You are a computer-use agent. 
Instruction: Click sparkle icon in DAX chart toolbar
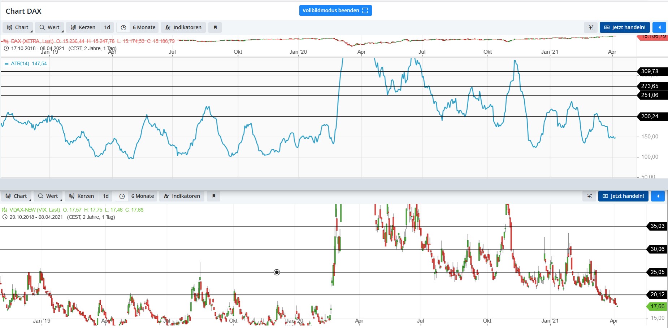point(591,27)
